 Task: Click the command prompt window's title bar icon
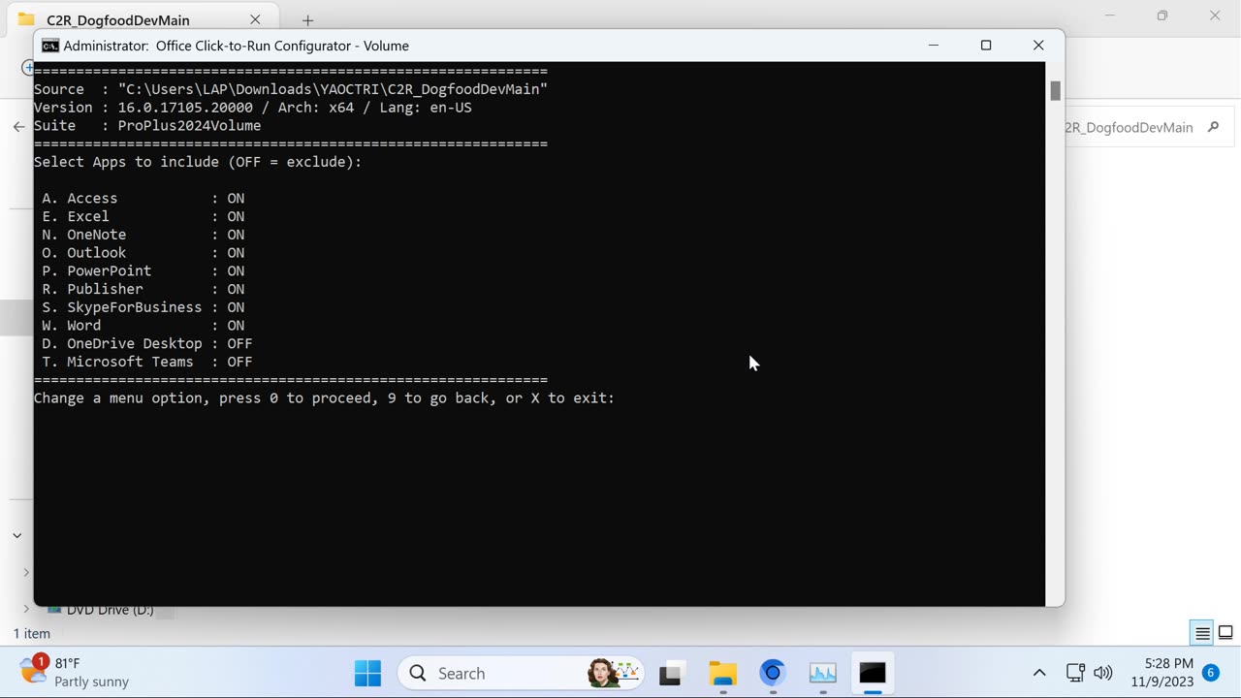(x=50, y=46)
